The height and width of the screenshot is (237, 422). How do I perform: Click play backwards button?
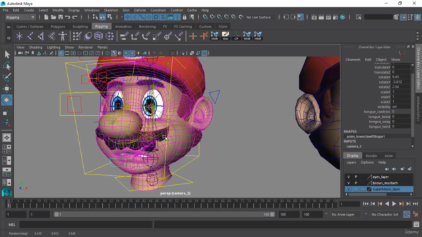tap(387, 203)
